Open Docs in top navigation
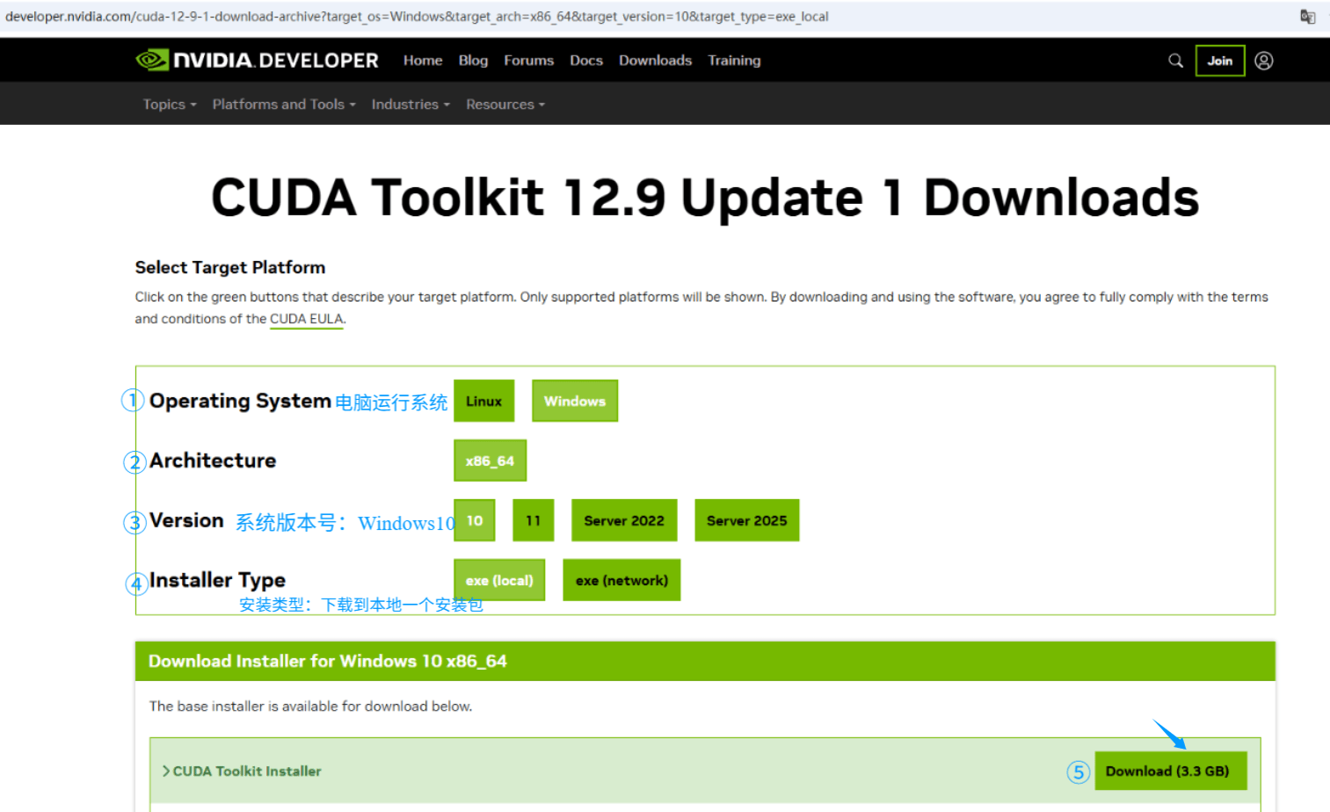 click(x=586, y=61)
